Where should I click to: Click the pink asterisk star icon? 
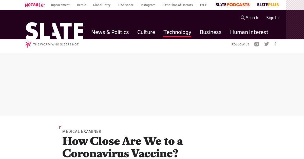[x=28, y=44]
